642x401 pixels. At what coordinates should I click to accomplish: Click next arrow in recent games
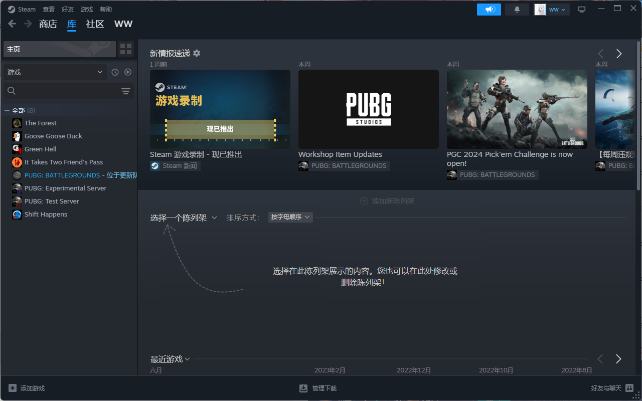click(x=618, y=359)
